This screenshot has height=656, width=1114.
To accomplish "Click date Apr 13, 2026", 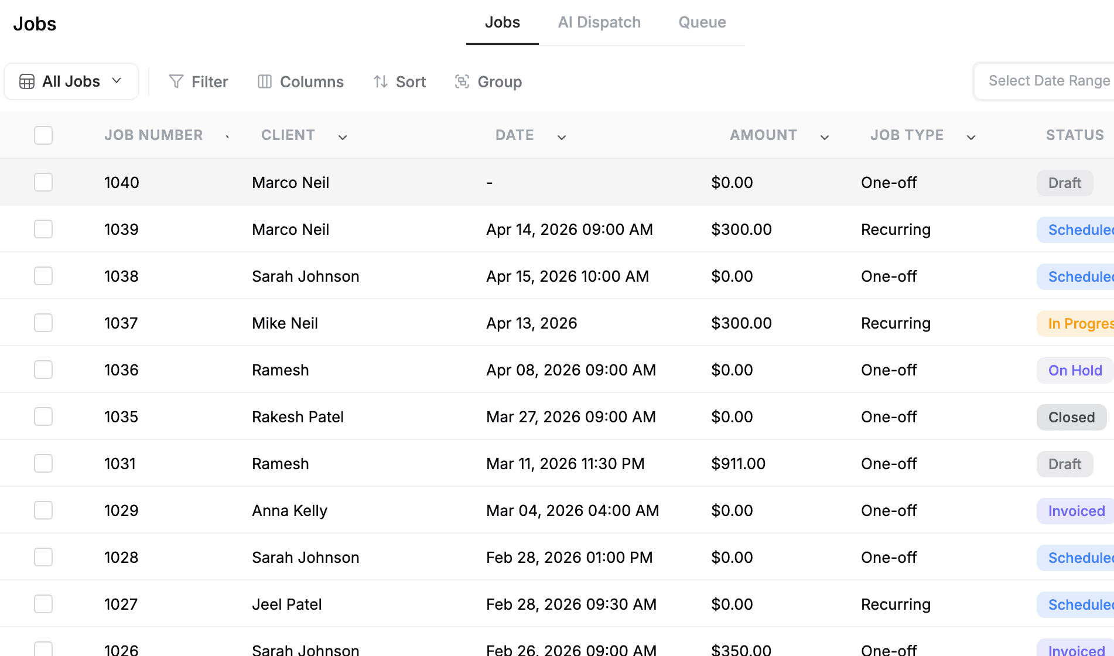I will point(532,323).
